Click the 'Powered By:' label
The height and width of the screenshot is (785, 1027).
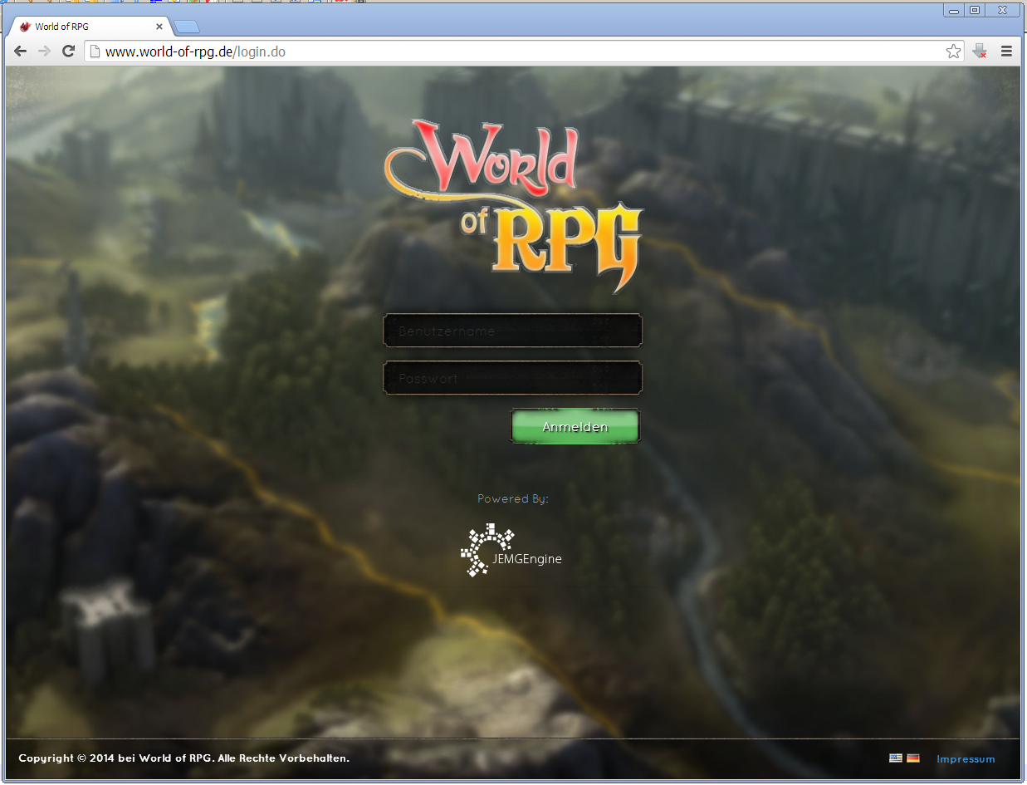(x=512, y=499)
